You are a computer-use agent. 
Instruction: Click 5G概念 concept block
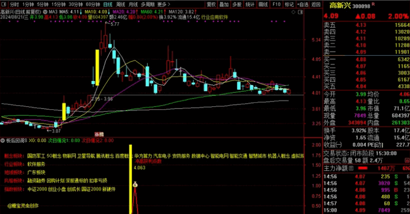54,156
